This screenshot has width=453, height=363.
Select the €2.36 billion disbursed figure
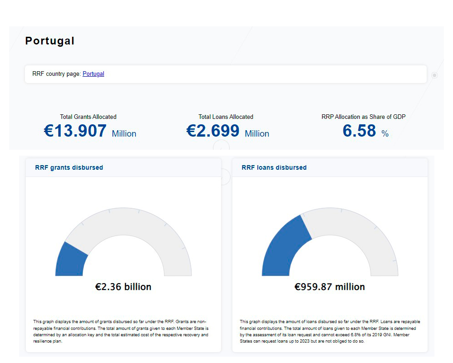(x=123, y=287)
